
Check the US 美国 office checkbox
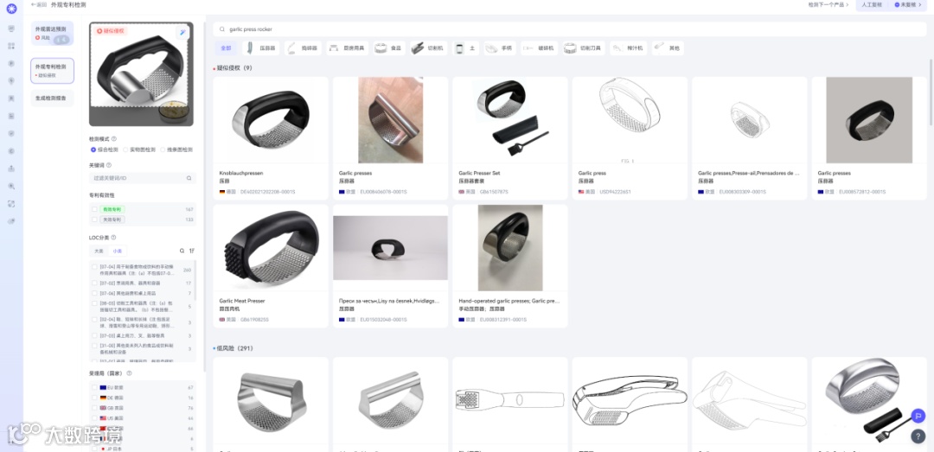tap(94, 418)
